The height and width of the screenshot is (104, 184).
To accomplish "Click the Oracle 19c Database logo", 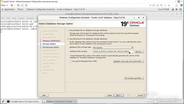I will [x=133, y=24].
